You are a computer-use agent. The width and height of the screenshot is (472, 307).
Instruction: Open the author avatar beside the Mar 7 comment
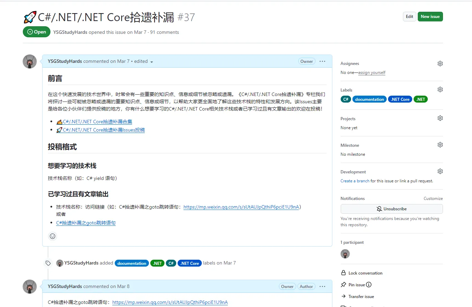(x=30, y=61)
